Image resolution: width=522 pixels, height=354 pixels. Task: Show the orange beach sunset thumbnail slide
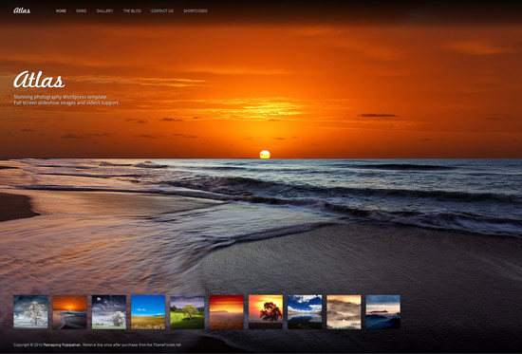click(x=70, y=312)
